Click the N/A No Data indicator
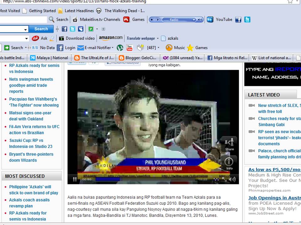 [43, 47]
